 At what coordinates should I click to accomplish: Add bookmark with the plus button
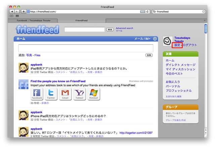pyautogui.click(x=24, y=12)
